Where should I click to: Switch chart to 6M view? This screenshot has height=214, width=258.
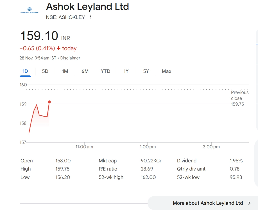(85, 71)
